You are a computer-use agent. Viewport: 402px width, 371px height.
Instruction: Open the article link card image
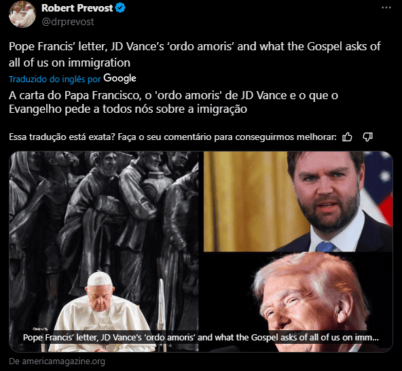[201, 251]
